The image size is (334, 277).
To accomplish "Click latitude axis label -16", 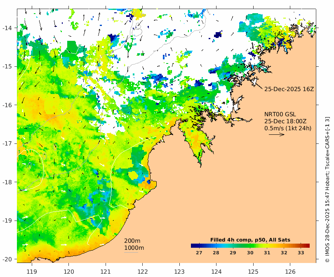I will (7, 105).
